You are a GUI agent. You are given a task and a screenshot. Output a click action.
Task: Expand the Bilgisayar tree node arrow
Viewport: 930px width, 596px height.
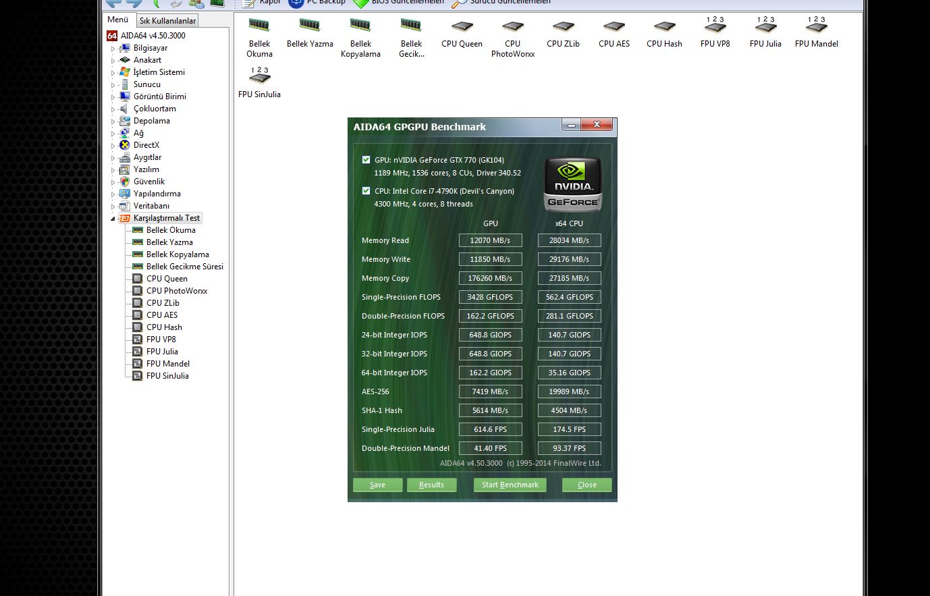tap(113, 49)
